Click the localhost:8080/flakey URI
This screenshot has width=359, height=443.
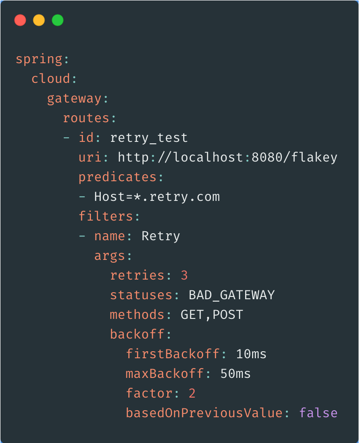pyautogui.click(x=227, y=157)
